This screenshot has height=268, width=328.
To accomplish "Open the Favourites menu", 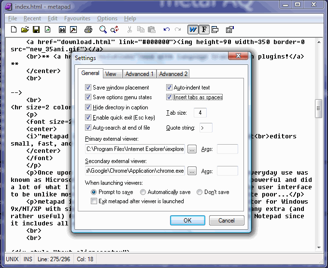I will click(x=77, y=18).
